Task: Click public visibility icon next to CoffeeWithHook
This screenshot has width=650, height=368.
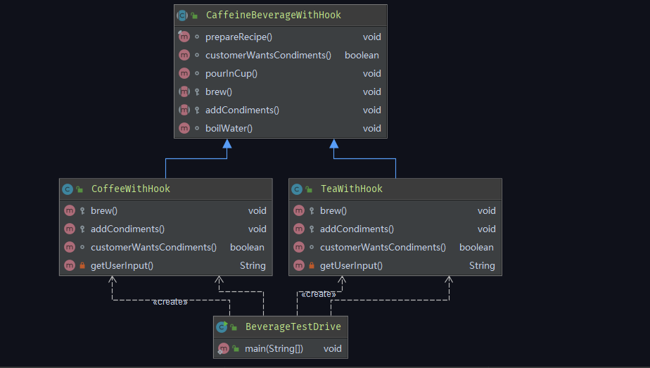Action: [79, 189]
